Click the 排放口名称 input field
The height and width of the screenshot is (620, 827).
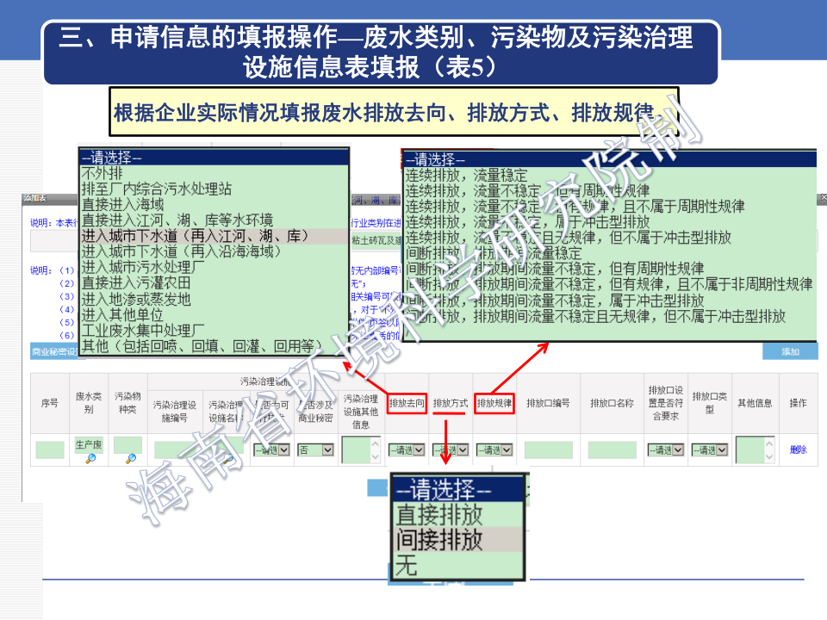point(612,449)
